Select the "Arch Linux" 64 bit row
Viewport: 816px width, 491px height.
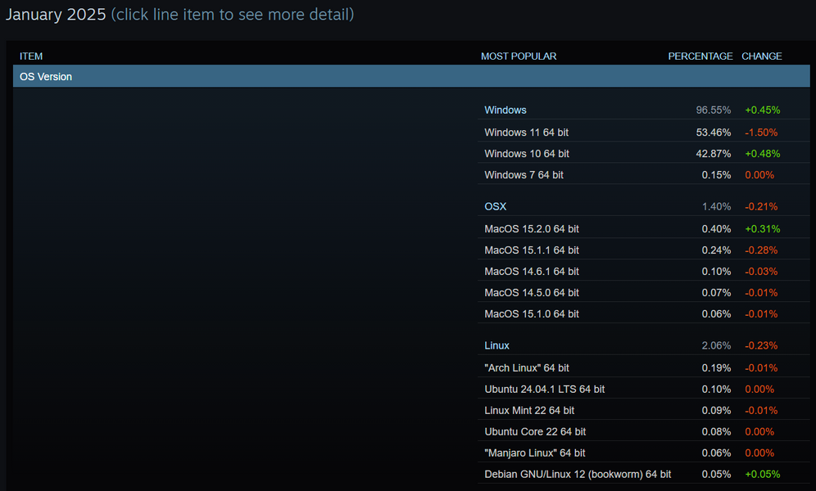click(x=526, y=368)
